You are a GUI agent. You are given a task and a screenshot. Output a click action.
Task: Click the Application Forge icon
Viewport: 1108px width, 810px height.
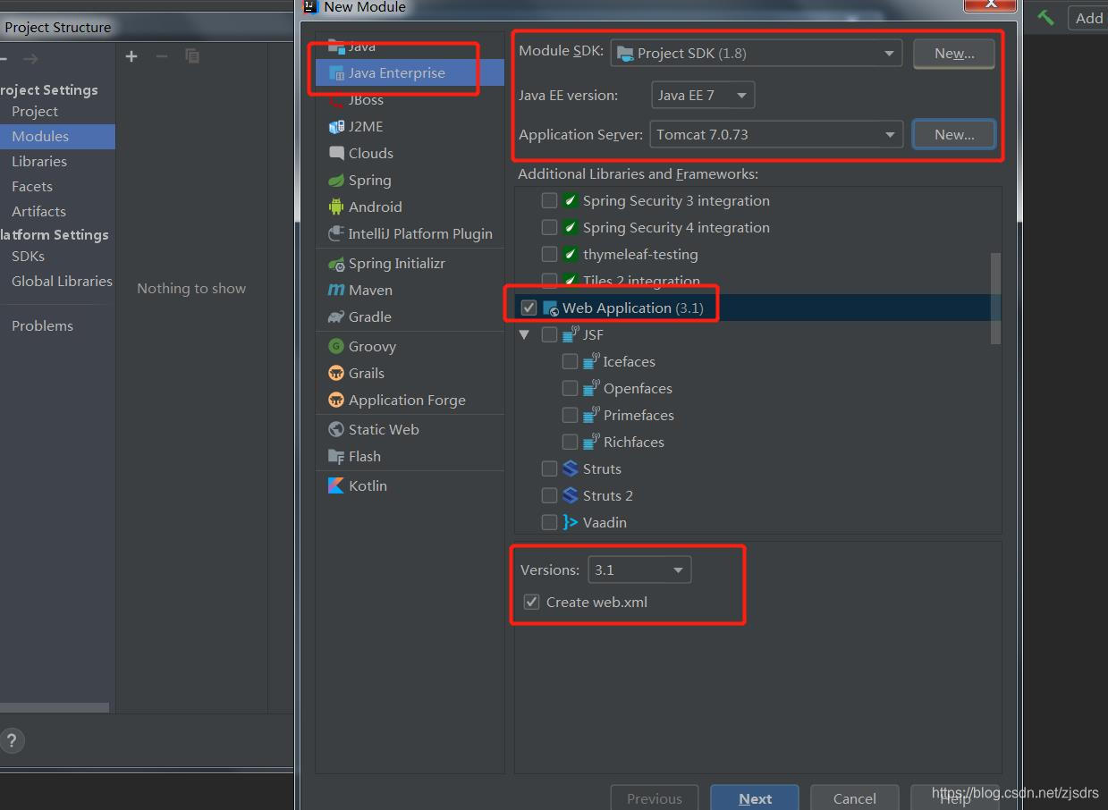tap(336, 401)
